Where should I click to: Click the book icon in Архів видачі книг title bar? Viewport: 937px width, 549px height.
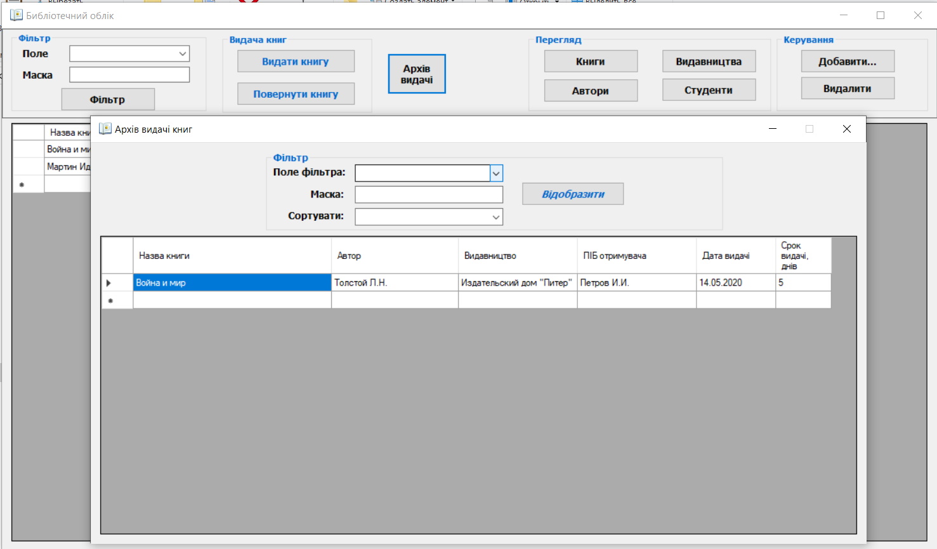click(105, 129)
